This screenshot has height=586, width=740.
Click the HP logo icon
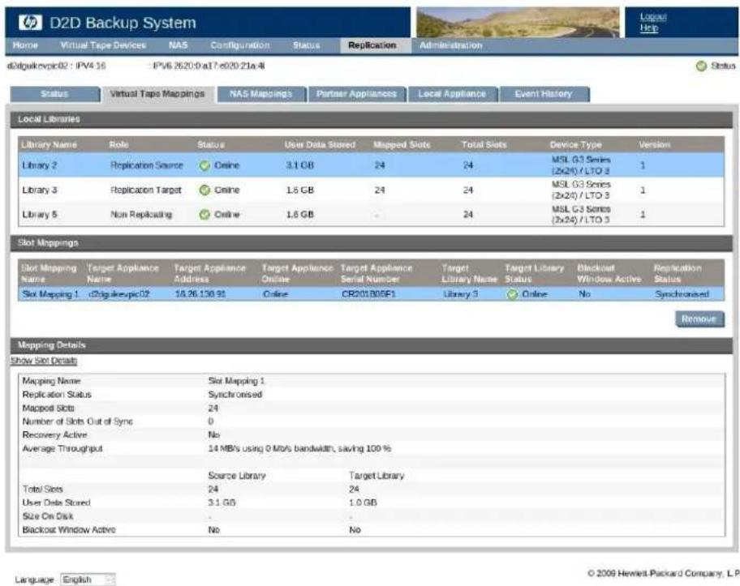30,22
